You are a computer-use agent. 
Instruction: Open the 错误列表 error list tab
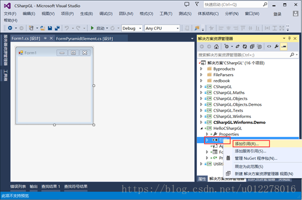18,186
